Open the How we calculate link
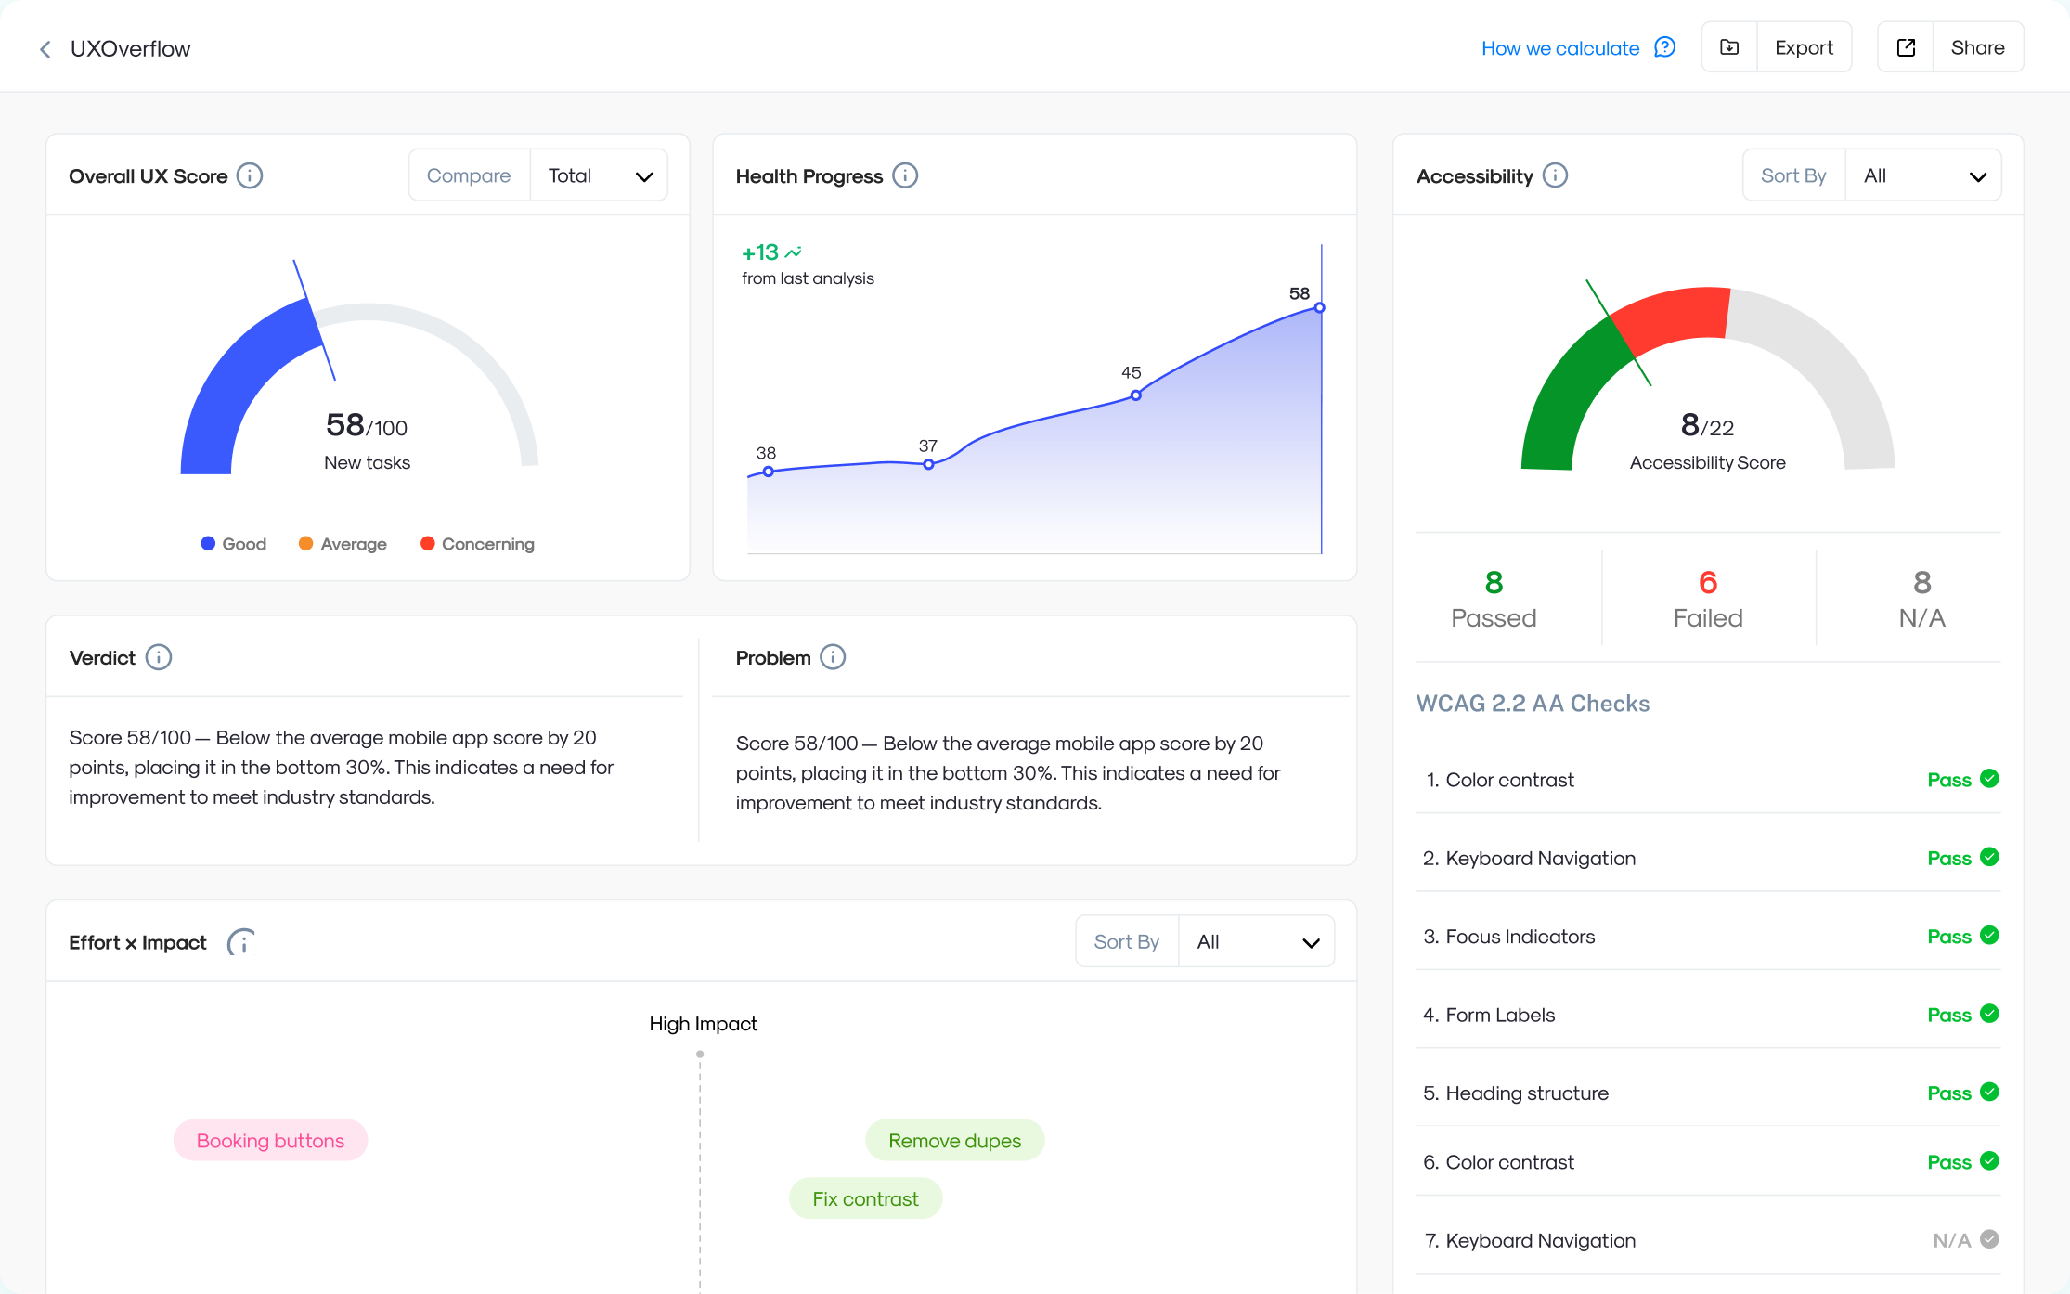The width and height of the screenshot is (2070, 1294). (1560, 48)
